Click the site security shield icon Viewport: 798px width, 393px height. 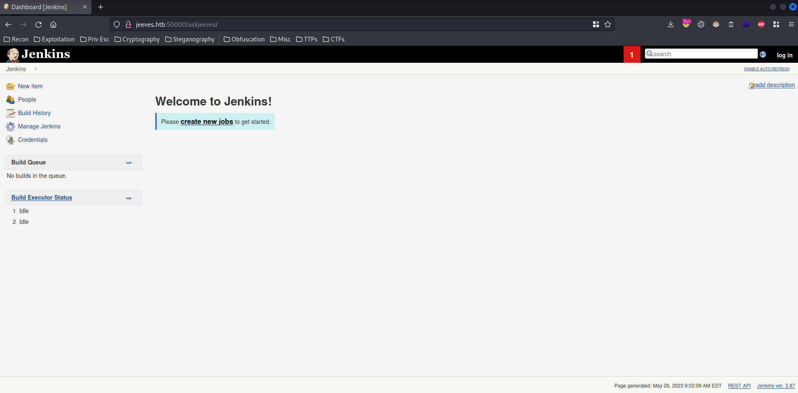pos(117,24)
